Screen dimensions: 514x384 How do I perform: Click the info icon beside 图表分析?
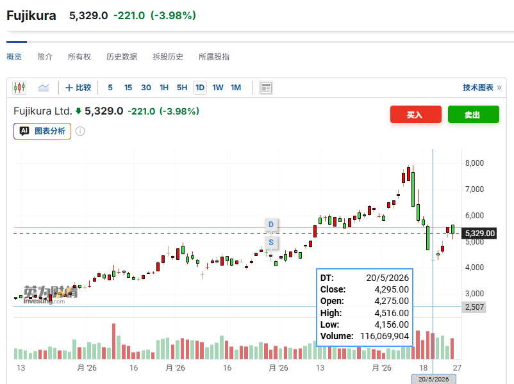[80, 131]
